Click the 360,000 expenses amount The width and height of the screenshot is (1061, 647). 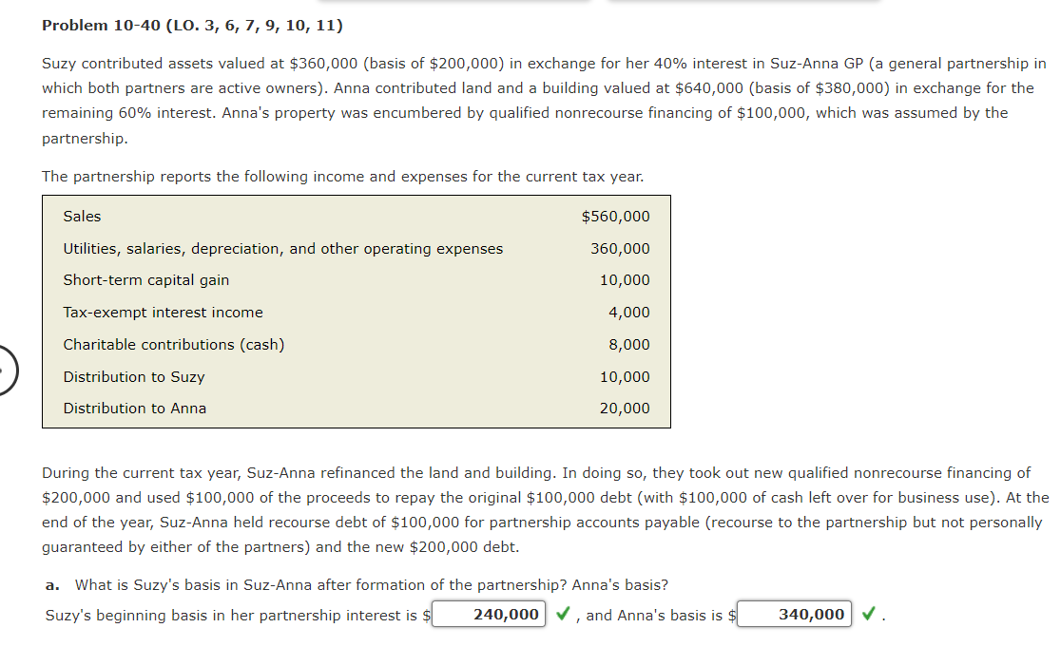623,248
